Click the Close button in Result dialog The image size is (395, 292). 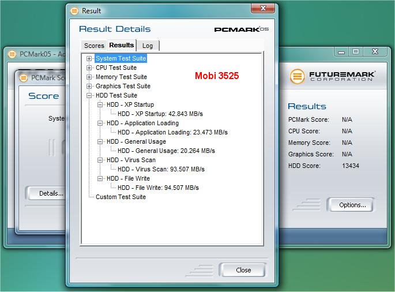tap(243, 270)
